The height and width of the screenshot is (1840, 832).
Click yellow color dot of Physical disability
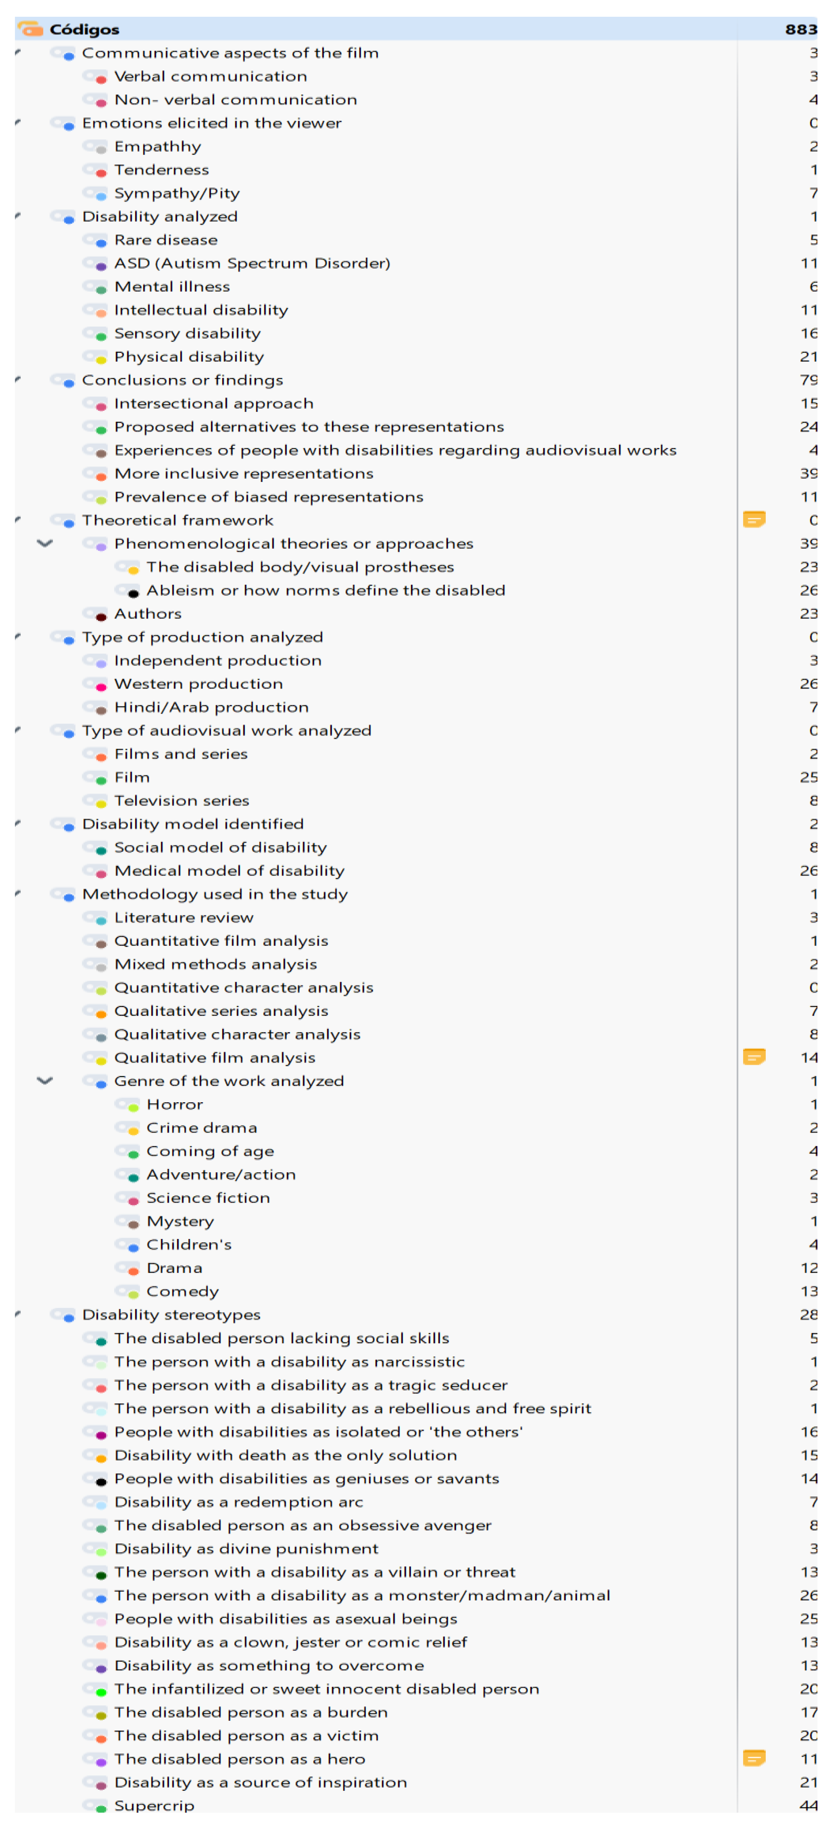pos(101,359)
